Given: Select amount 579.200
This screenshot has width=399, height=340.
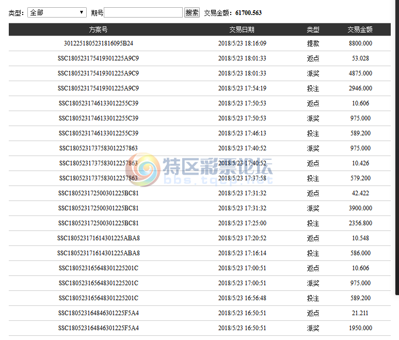Looking at the screenshot, I should (360, 178).
